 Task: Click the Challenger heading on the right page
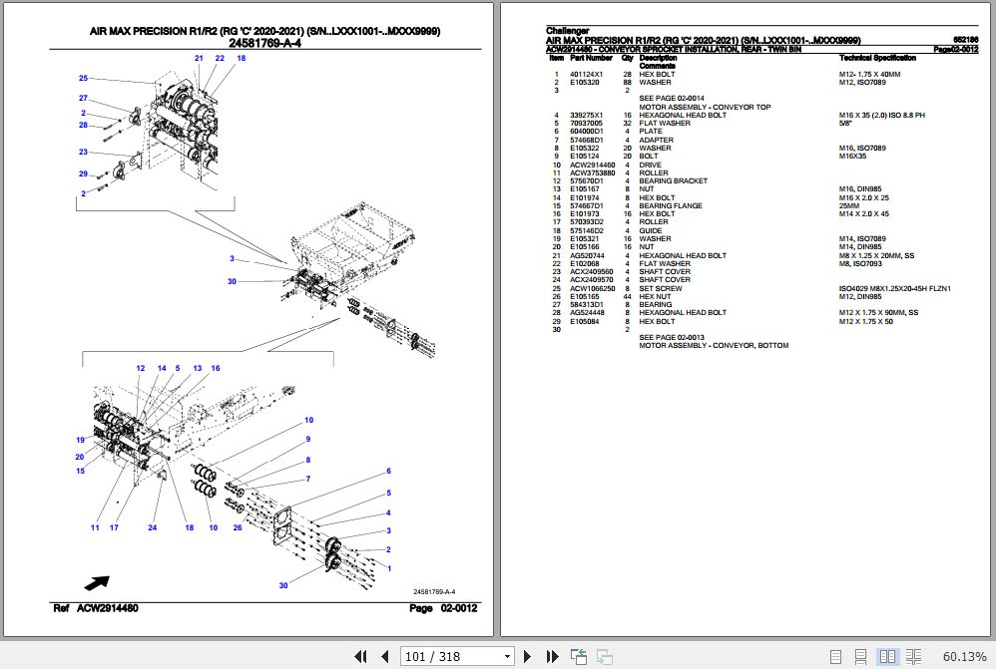coord(566,31)
